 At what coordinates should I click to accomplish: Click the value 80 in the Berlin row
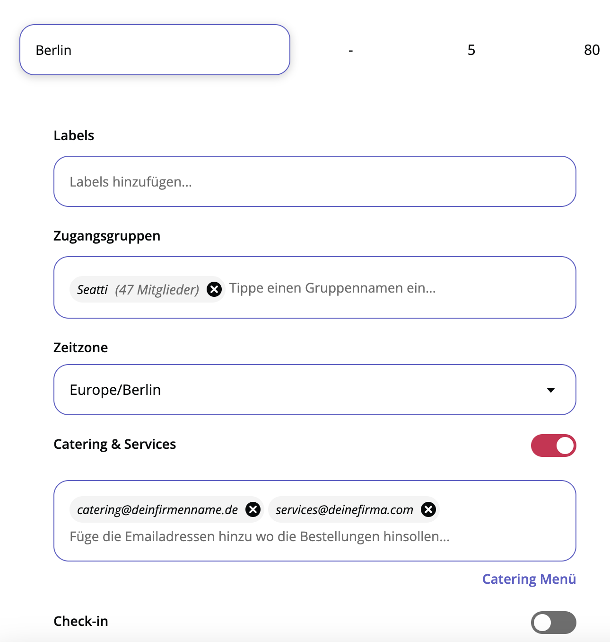(x=592, y=50)
